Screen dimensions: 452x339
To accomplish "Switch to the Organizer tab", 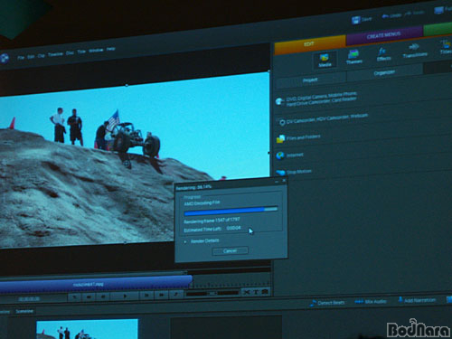I will pyautogui.click(x=384, y=72).
